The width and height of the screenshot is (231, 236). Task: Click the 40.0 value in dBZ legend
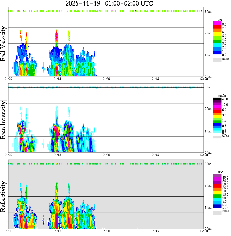click(225, 178)
